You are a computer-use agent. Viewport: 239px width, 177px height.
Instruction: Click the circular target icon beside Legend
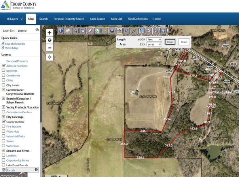[x=37, y=30]
